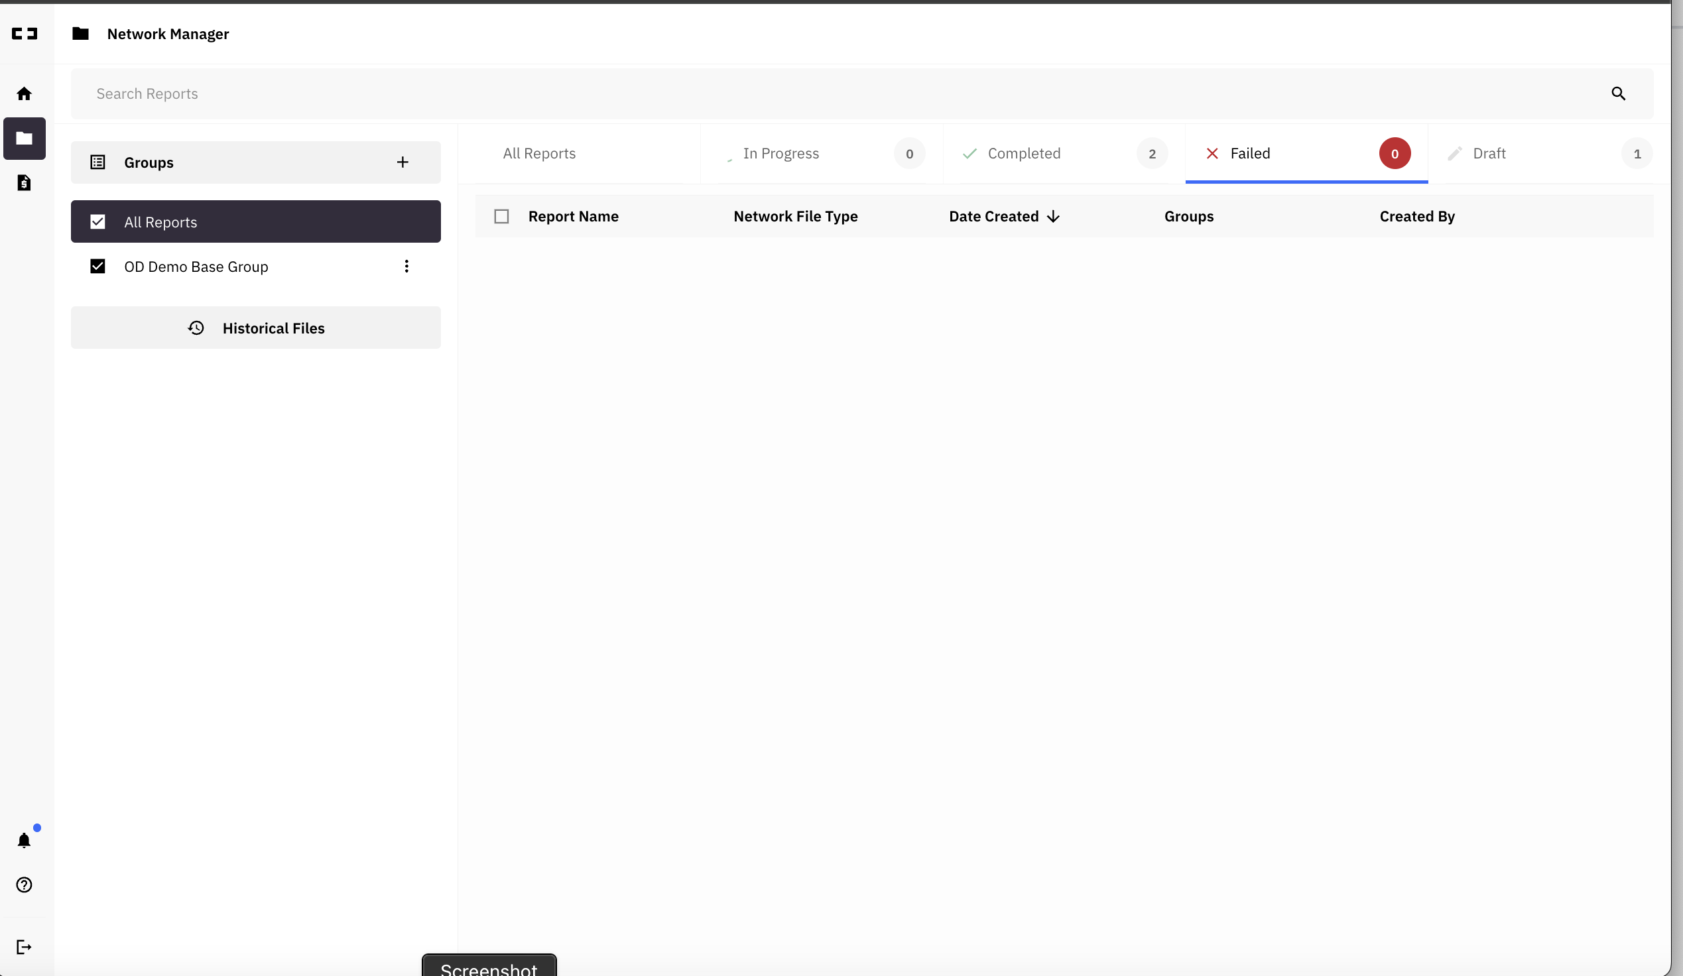Screen dimensions: 1683x976
Task: Select the Reports folder icon in sidebar
Action: click(x=24, y=138)
